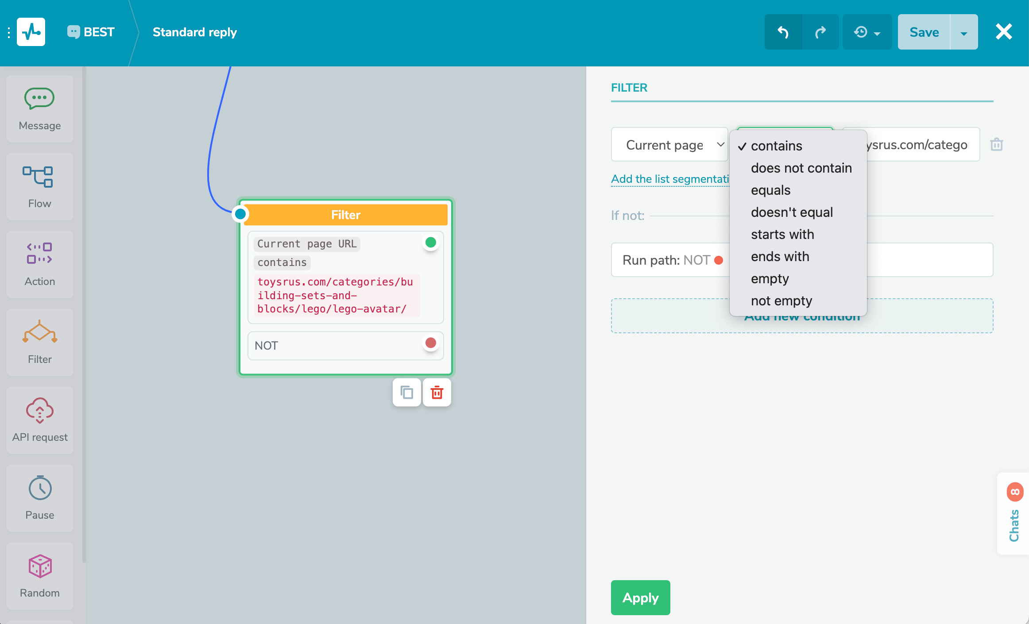The width and height of the screenshot is (1029, 624).
Task: Open version history dropdown
Action: (x=867, y=32)
